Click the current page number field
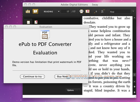The width and height of the screenshot is (140, 102). point(65,12)
